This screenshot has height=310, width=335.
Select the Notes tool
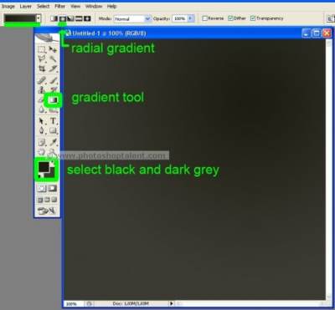click(x=42, y=143)
